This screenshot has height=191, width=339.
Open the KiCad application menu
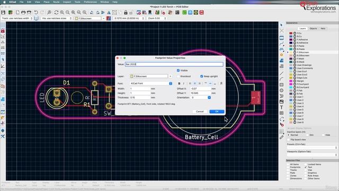click(13, 2)
